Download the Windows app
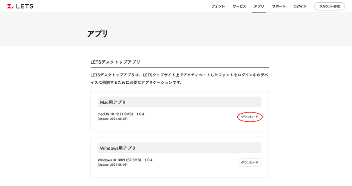The height and width of the screenshot is (186, 352). pos(250,163)
